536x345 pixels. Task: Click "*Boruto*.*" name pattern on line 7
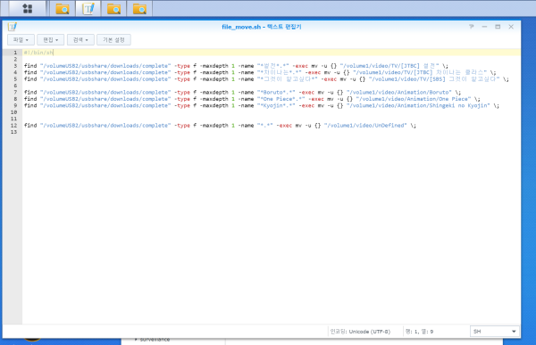click(x=276, y=93)
